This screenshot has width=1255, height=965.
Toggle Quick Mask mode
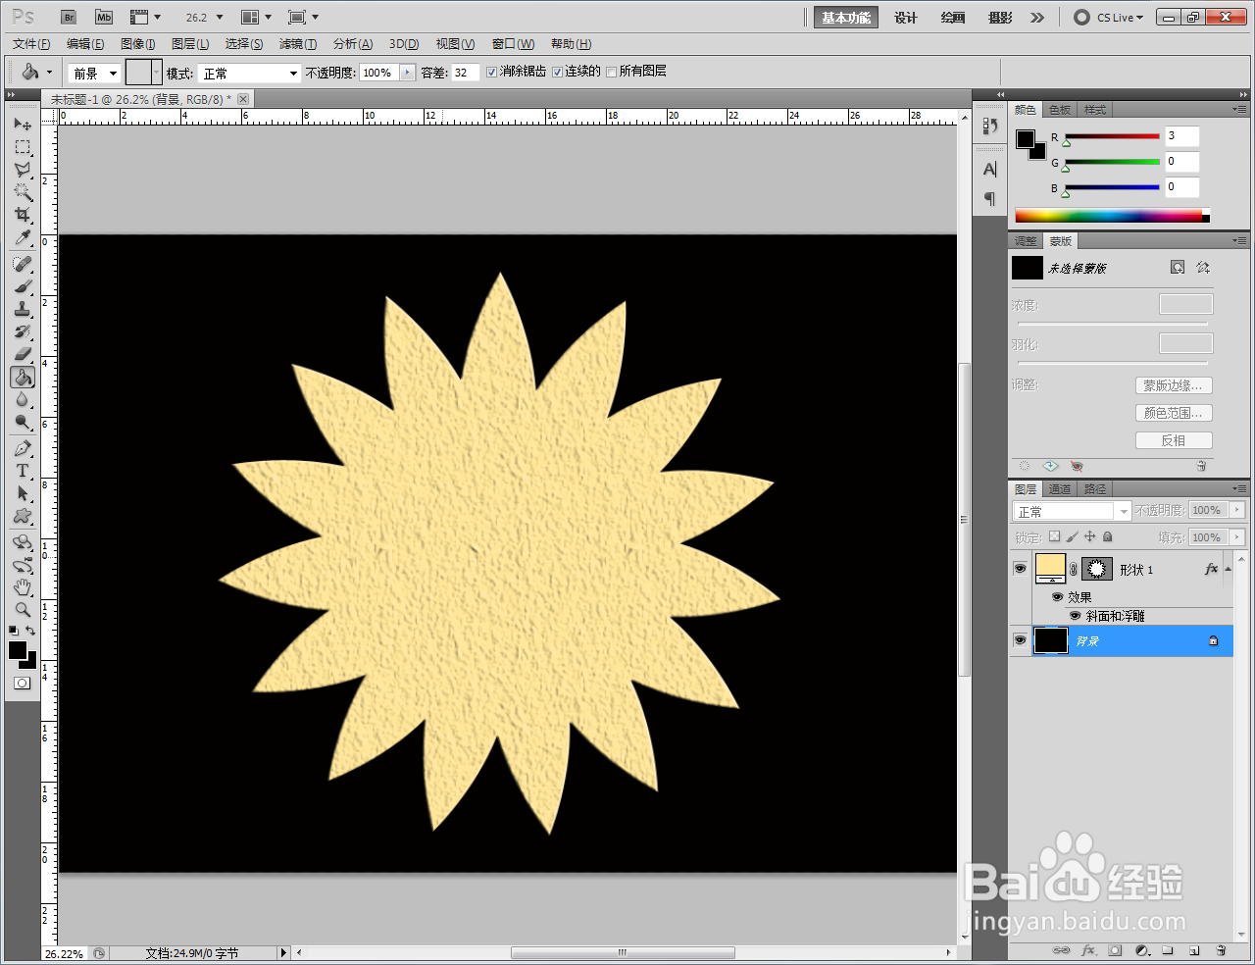coord(23,683)
